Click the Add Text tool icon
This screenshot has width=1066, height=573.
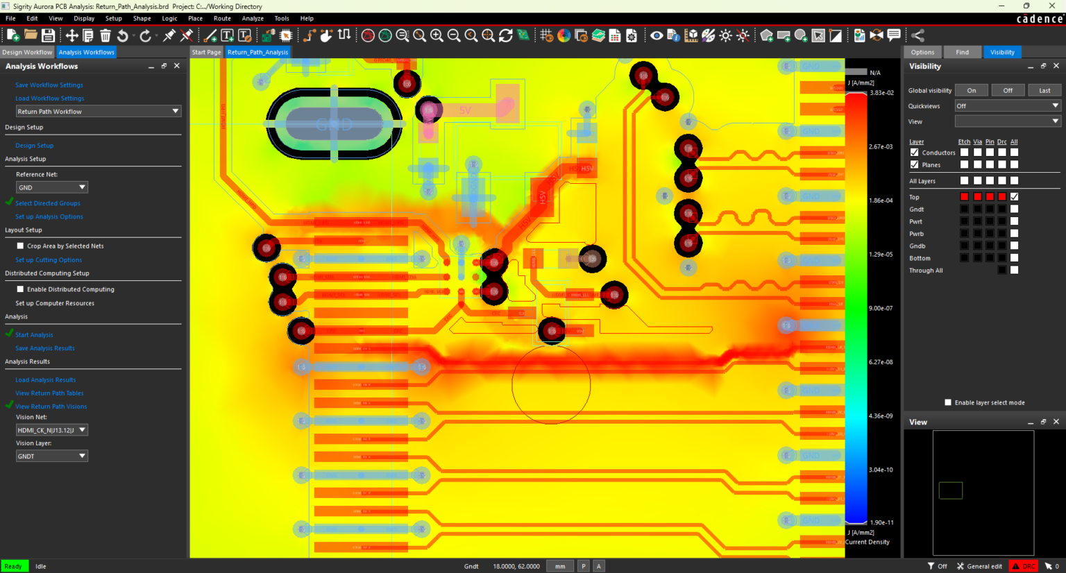pyautogui.click(x=227, y=35)
